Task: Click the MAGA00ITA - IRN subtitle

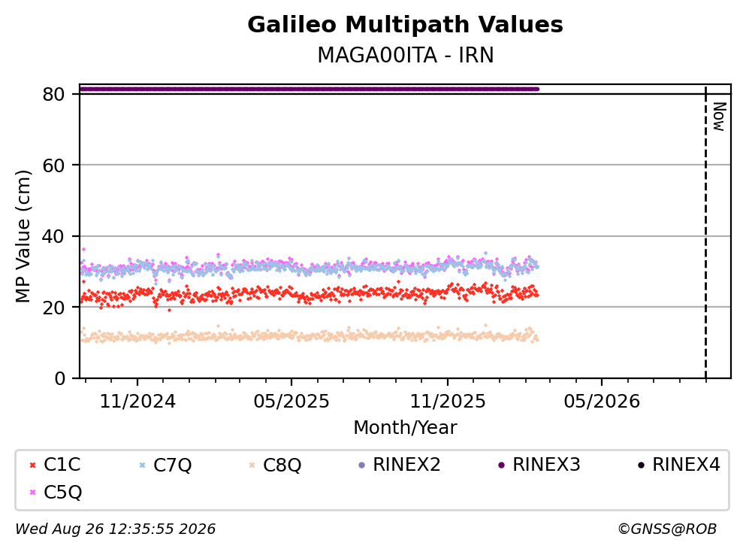Action: click(406, 55)
